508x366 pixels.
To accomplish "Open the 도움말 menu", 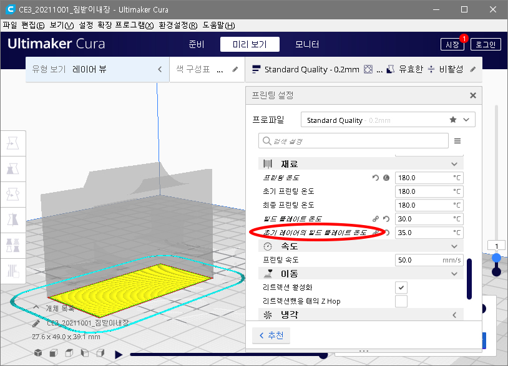I will coord(218,25).
